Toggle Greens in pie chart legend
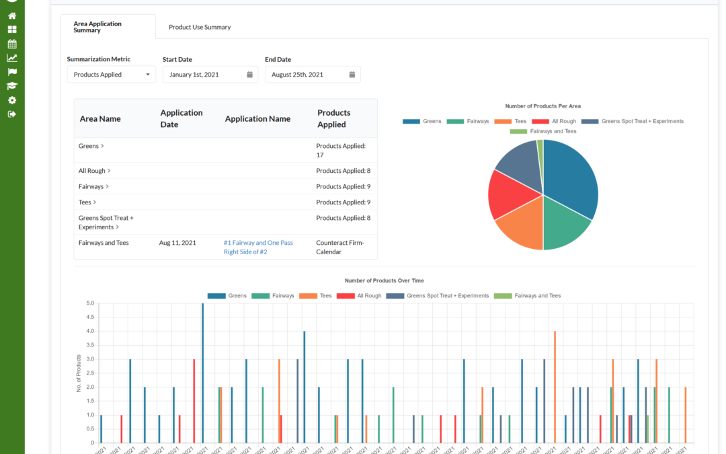 (421, 121)
